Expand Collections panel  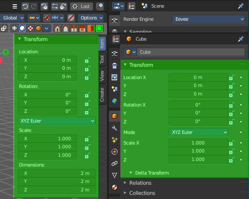point(140,193)
